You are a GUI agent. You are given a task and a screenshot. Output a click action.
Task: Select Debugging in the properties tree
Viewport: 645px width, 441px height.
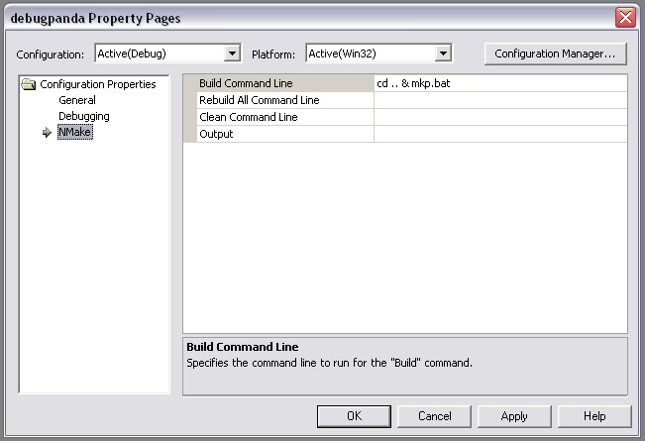point(84,116)
